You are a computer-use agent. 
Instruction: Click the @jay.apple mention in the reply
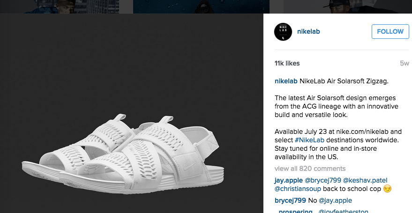click(335, 200)
